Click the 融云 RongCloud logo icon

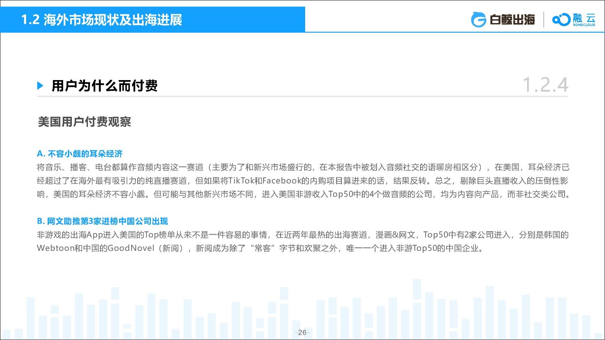pos(561,20)
